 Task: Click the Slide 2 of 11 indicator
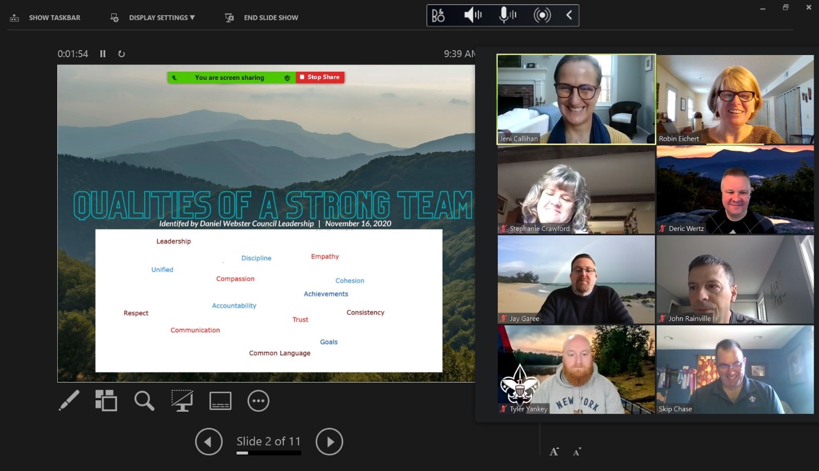pyautogui.click(x=268, y=441)
